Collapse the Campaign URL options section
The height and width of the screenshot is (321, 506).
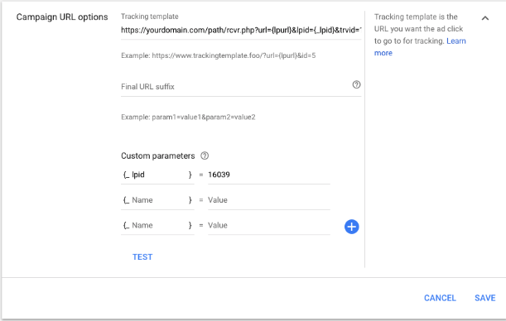point(485,18)
